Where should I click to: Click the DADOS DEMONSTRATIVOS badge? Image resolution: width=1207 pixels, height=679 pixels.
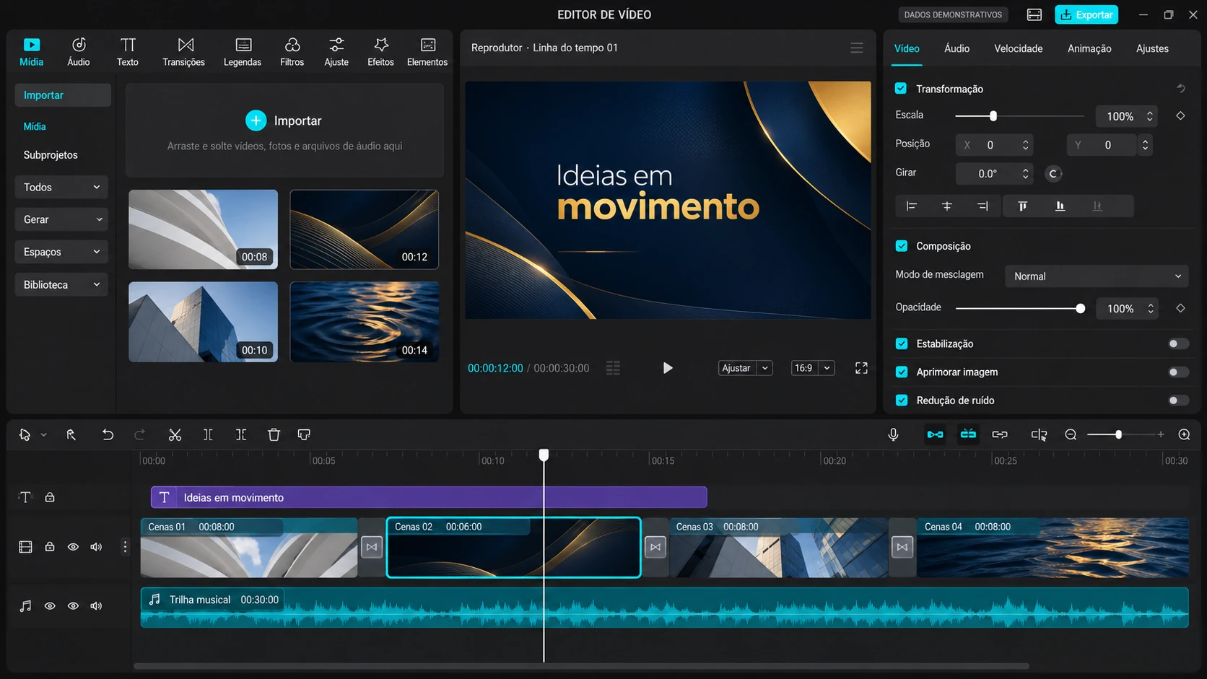click(x=953, y=14)
